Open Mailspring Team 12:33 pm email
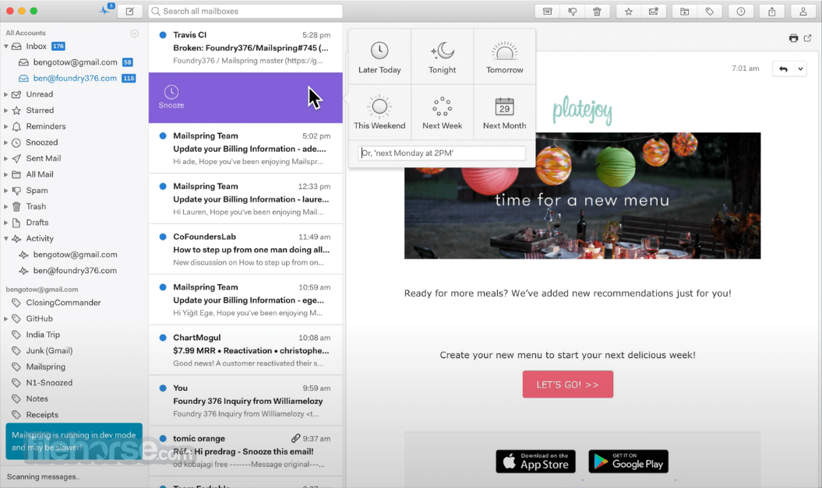The height and width of the screenshot is (488, 822). coord(245,199)
